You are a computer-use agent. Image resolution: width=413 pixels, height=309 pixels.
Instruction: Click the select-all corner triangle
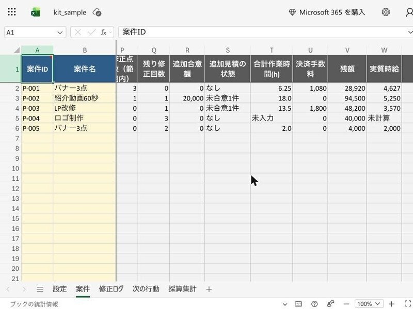coord(17,50)
